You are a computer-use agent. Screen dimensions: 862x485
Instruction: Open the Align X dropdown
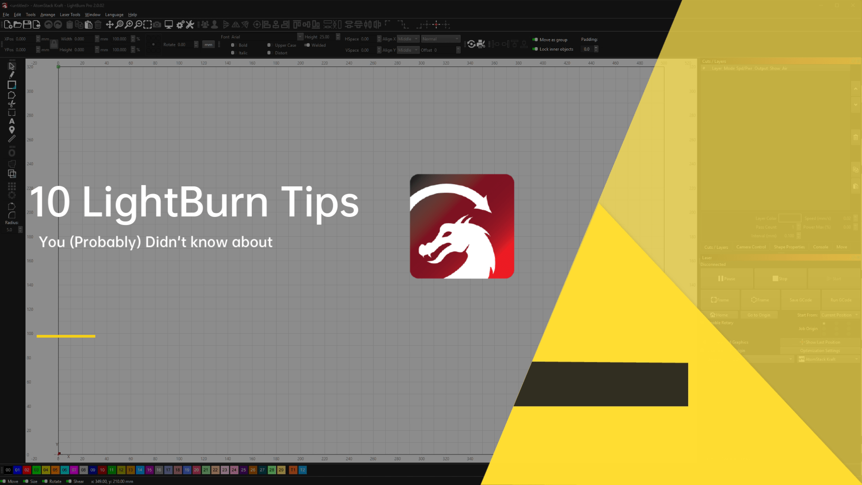coord(408,39)
